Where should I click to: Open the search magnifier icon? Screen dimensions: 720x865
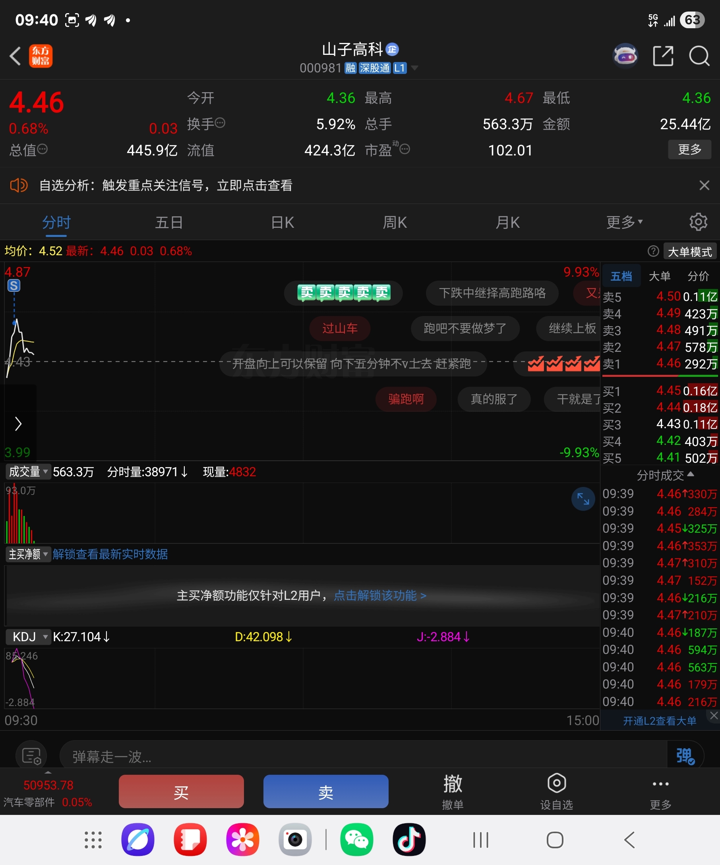pyautogui.click(x=699, y=56)
